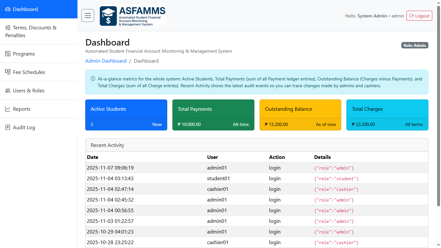Select the Total Payments green card

(213, 115)
